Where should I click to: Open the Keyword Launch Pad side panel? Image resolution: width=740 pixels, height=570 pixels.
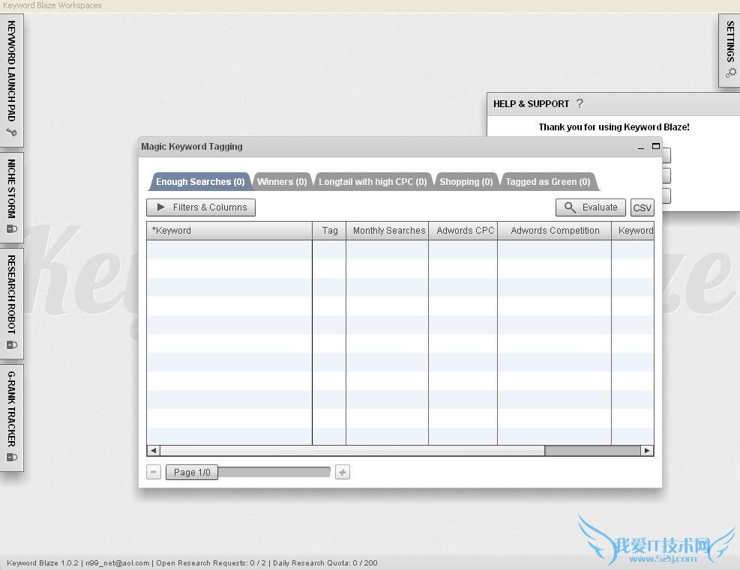coord(11,79)
